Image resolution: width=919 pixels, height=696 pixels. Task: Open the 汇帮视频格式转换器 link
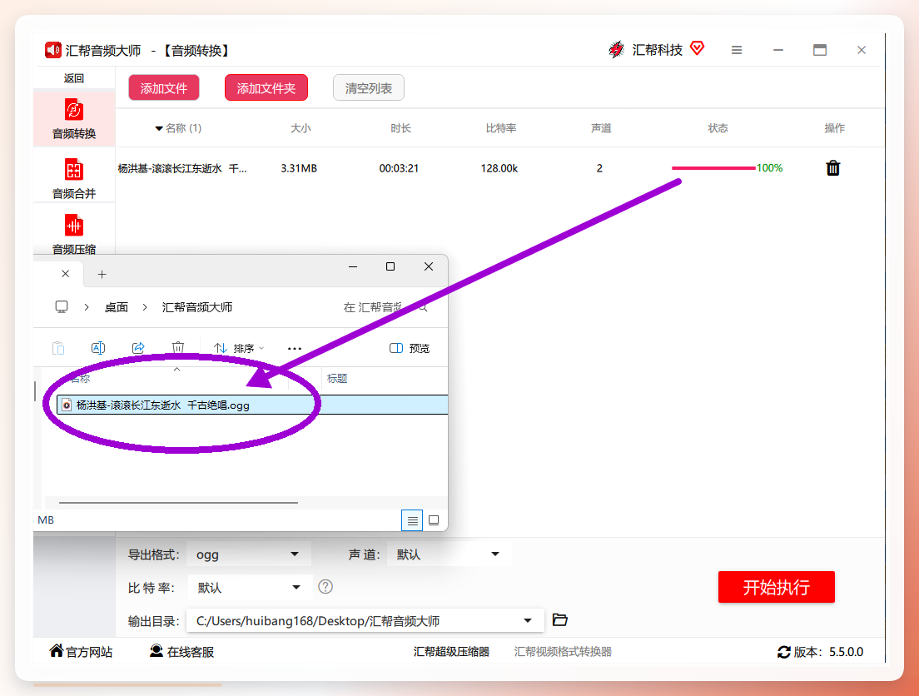(563, 651)
